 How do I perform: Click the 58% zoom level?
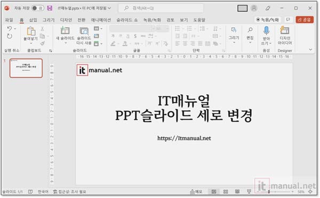click(301, 192)
